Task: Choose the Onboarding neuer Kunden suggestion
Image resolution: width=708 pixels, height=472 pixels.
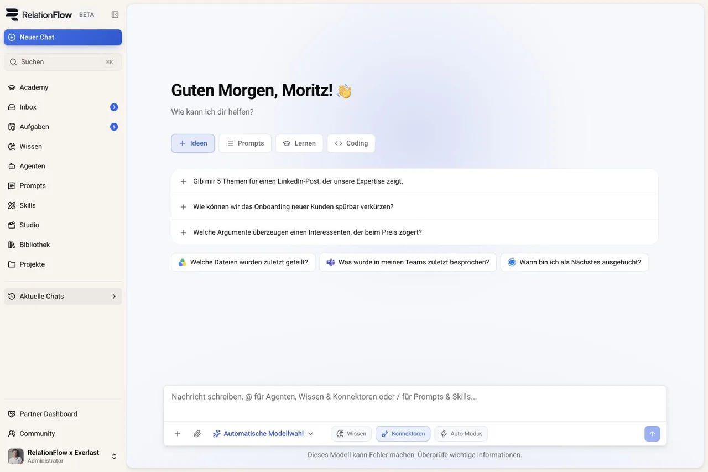Action: tap(415, 207)
